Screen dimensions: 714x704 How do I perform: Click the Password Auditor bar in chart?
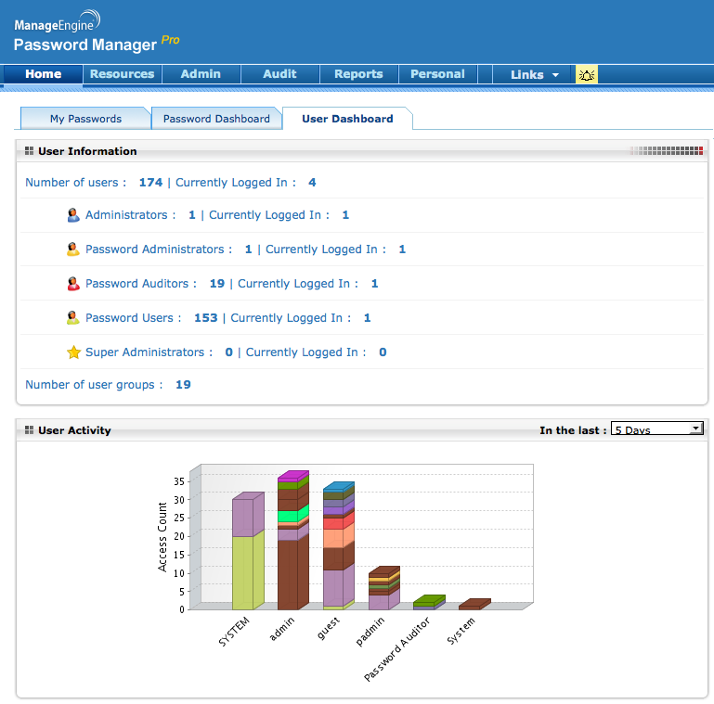pyautogui.click(x=429, y=603)
